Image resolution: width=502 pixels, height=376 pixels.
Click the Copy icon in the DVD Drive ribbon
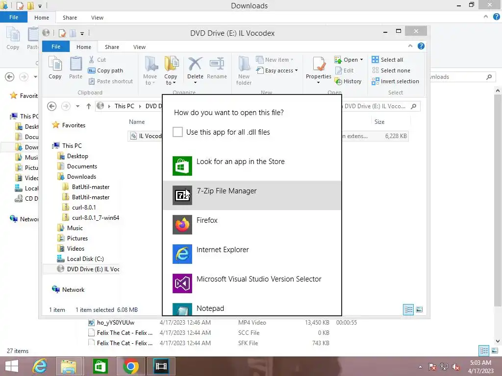click(55, 68)
